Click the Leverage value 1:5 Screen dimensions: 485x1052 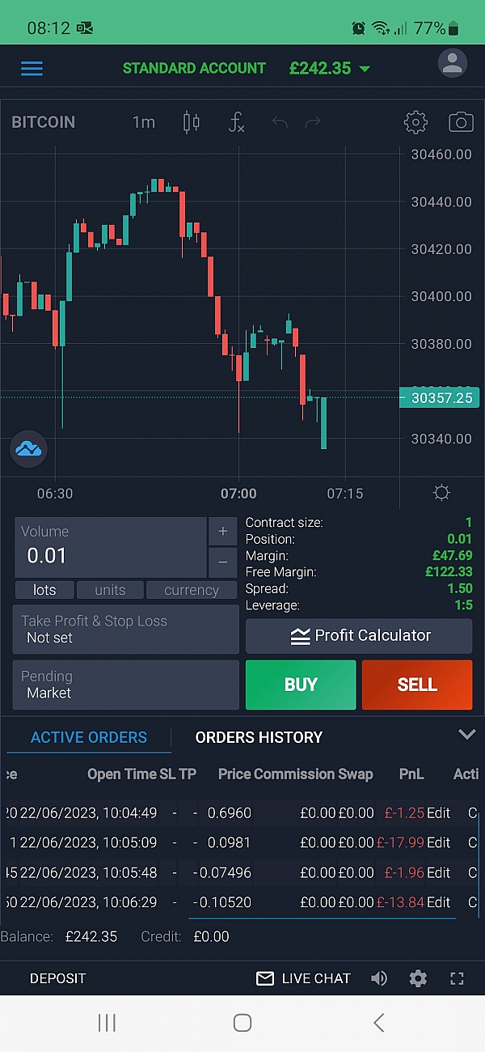click(462, 605)
